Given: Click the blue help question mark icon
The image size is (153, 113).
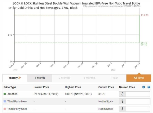Looking at the screenshot, I should tap(149, 87).
